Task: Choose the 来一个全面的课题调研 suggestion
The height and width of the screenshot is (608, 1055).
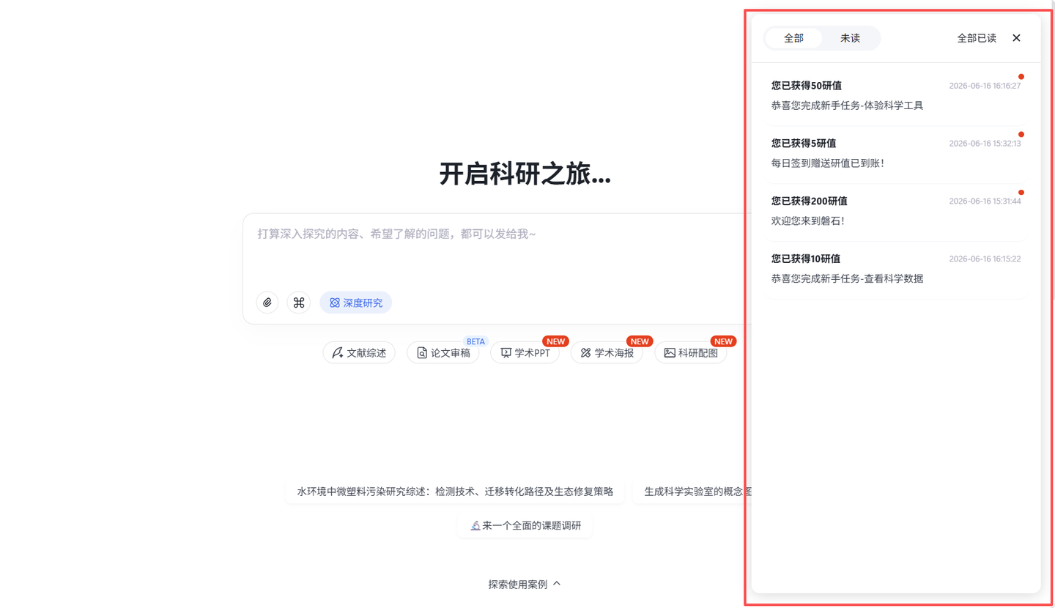Action: pos(525,525)
